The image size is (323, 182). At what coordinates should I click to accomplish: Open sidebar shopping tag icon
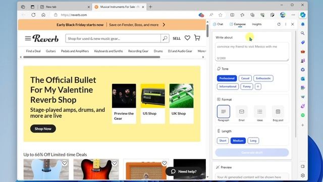tap(303, 42)
